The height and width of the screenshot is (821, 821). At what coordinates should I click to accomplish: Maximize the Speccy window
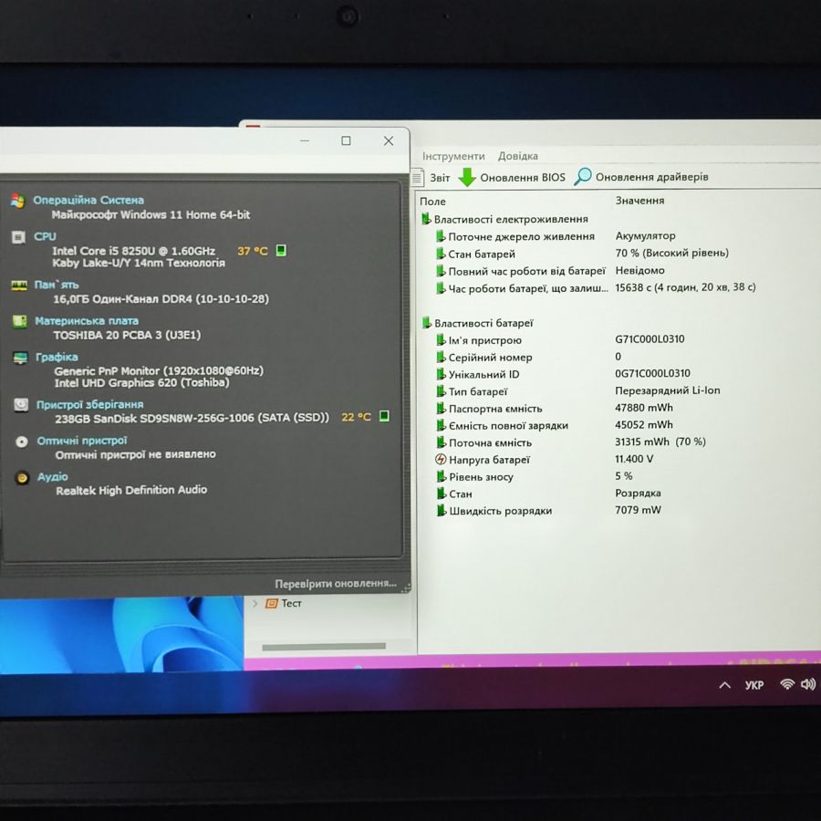point(346,140)
